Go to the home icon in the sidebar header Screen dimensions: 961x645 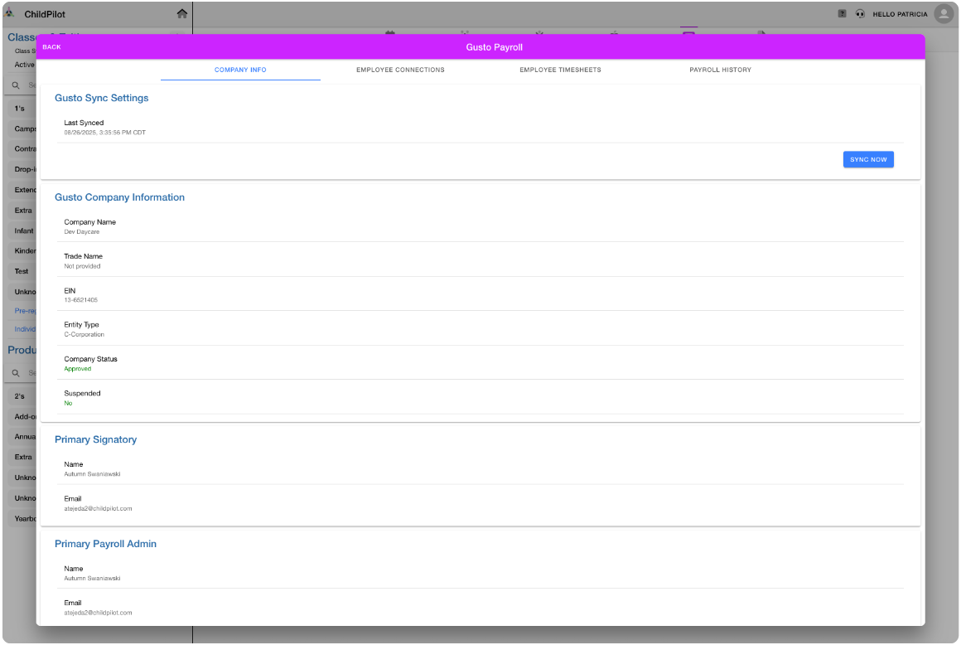click(x=182, y=13)
